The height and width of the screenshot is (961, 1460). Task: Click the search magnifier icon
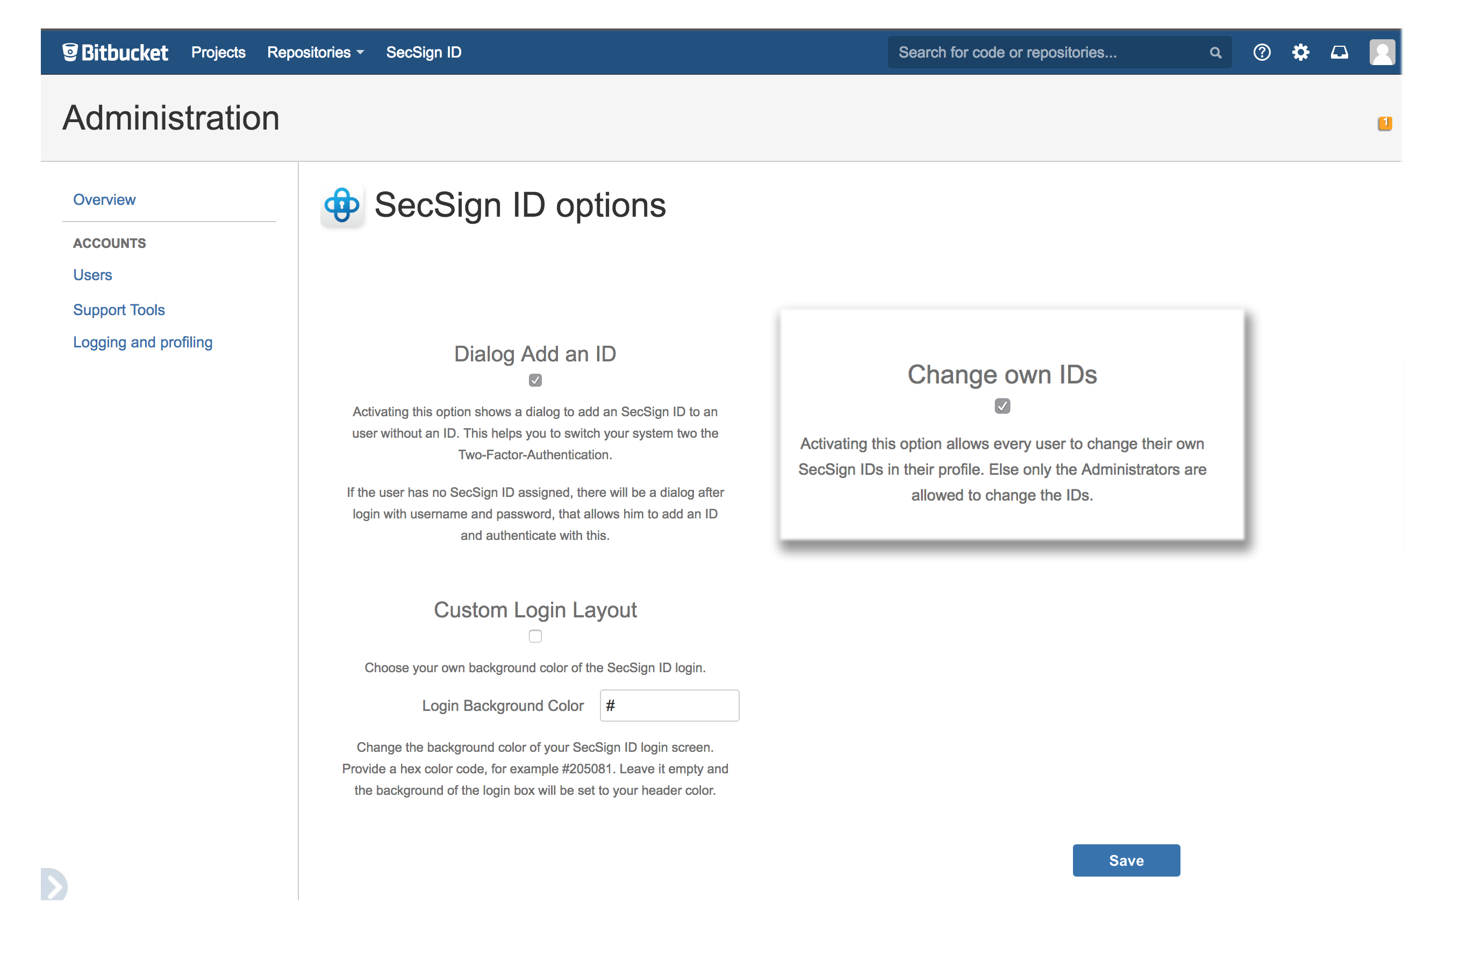click(x=1215, y=52)
